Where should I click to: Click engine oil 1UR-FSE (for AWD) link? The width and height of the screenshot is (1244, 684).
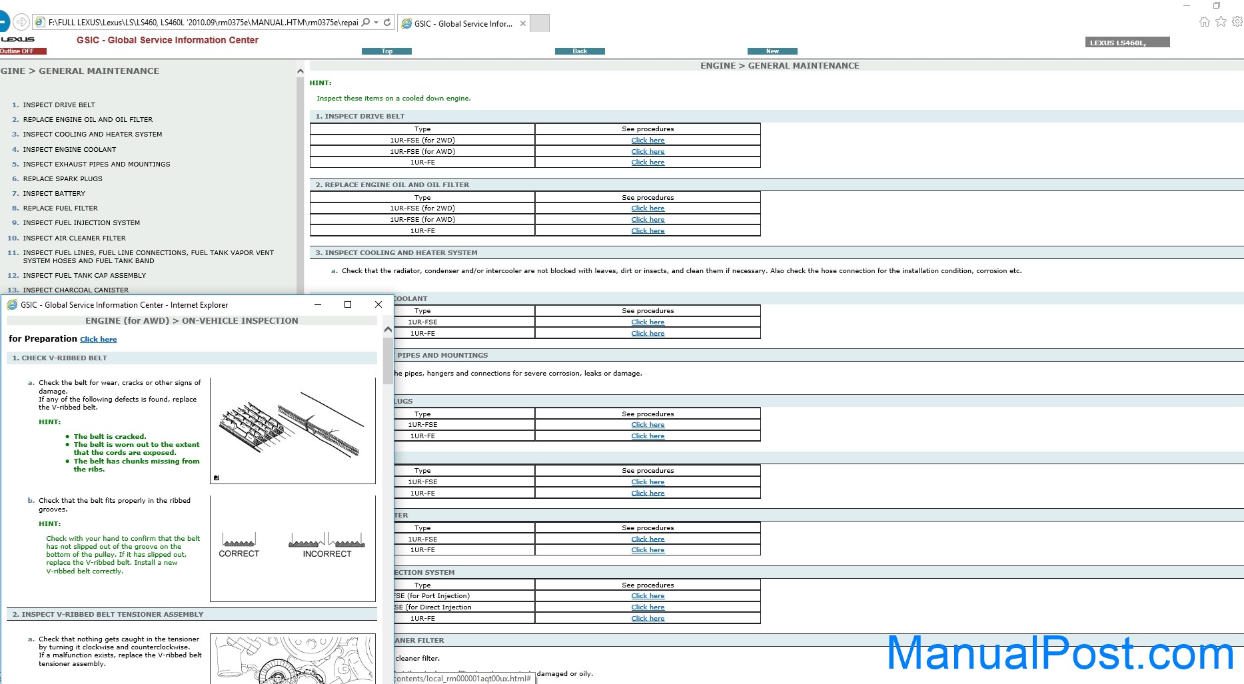click(648, 219)
